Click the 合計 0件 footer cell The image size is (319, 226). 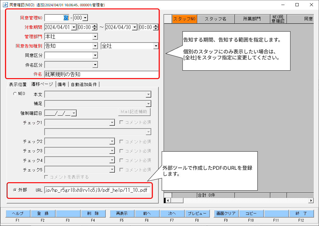point(216,195)
